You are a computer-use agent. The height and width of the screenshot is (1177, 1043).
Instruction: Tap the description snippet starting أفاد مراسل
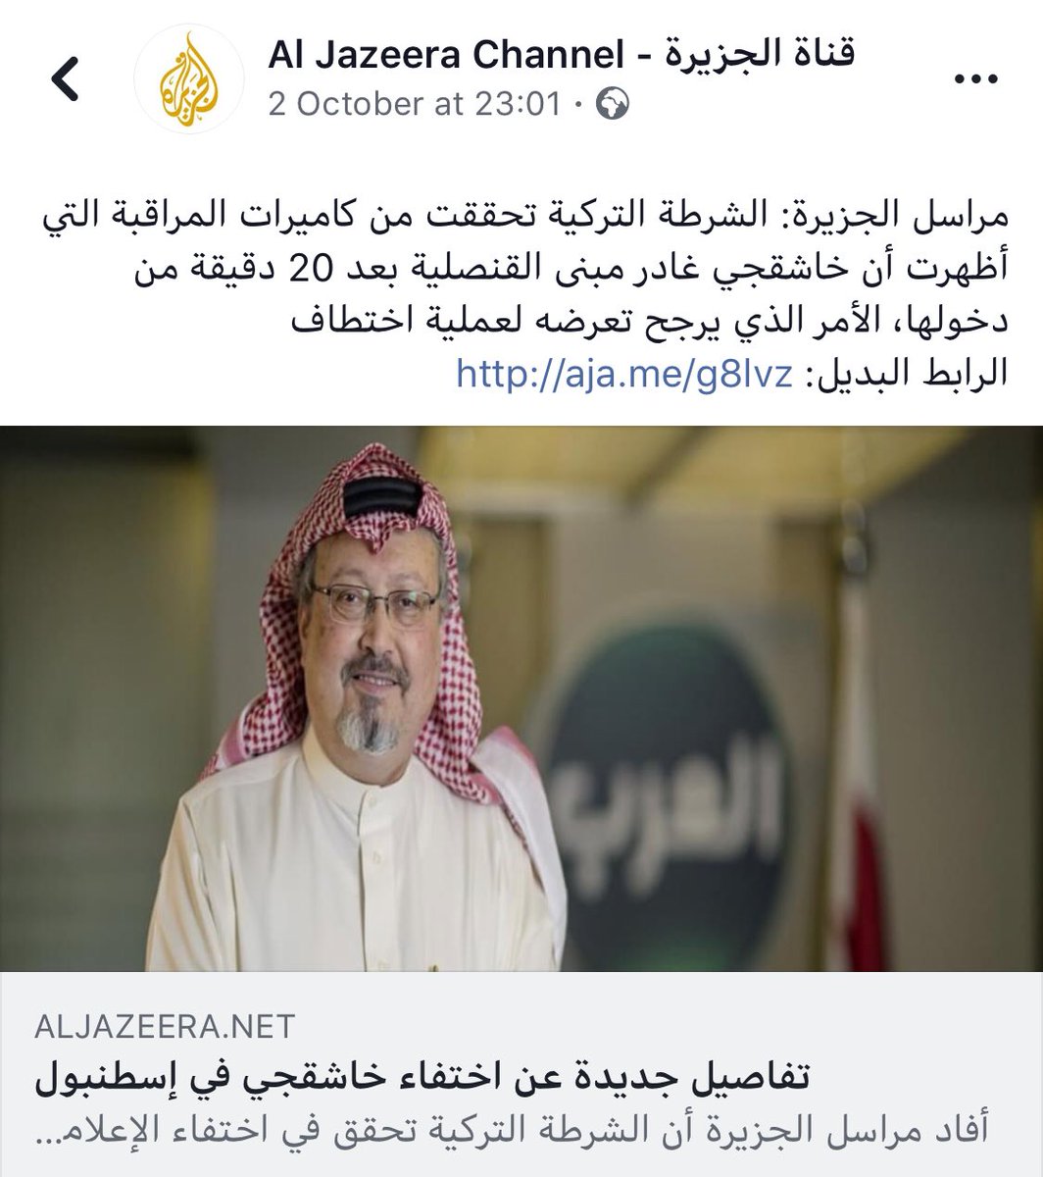pyautogui.click(x=511, y=1129)
